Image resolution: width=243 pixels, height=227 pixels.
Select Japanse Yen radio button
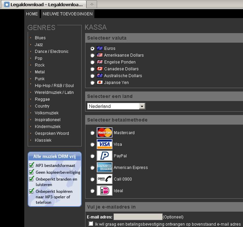[92, 83]
